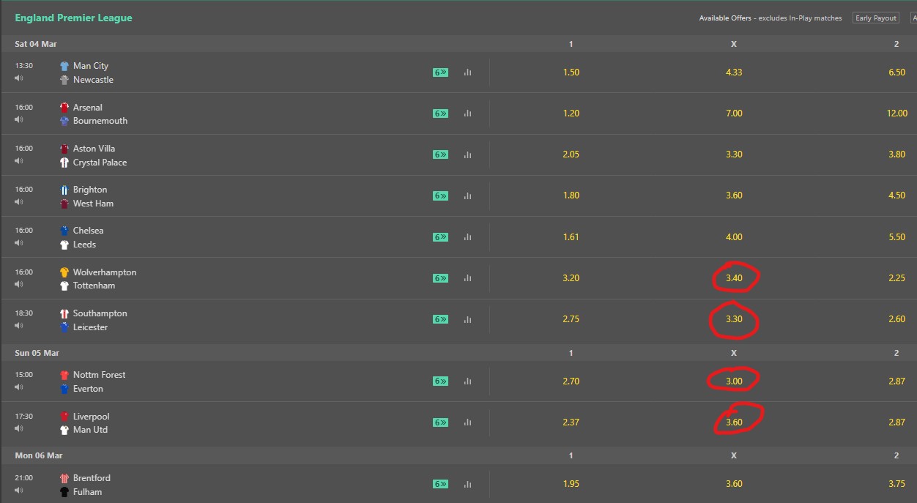
Task: Select Leicester away win odds 2.60
Action: tap(896, 319)
